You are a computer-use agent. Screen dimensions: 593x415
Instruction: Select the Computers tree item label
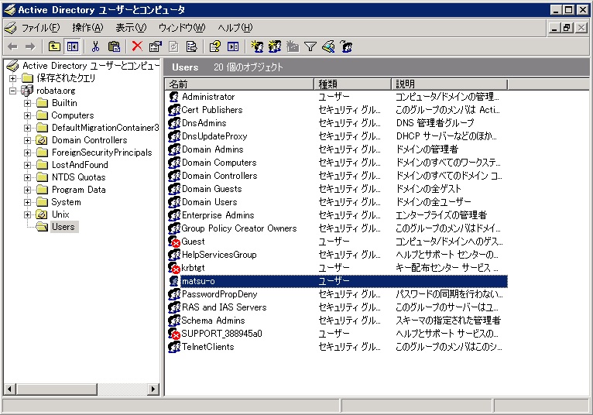point(73,115)
